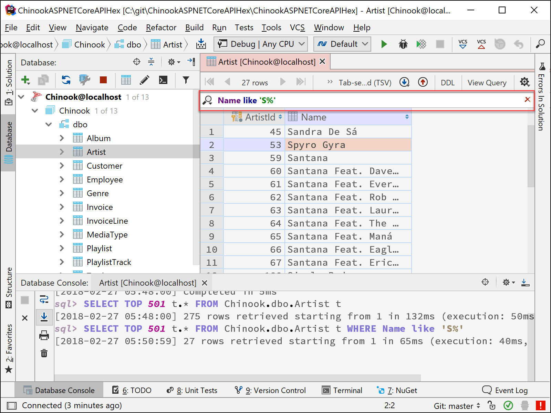Expand the Album table node
This screenshot has width=551, height=413.
[62, 138]
